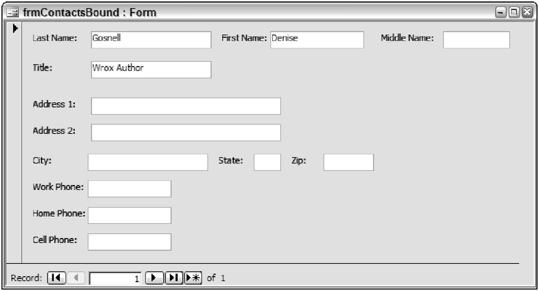Select the First Name text box
The image size is (539, 291).
pyautogui.click(x=317, y=40)
